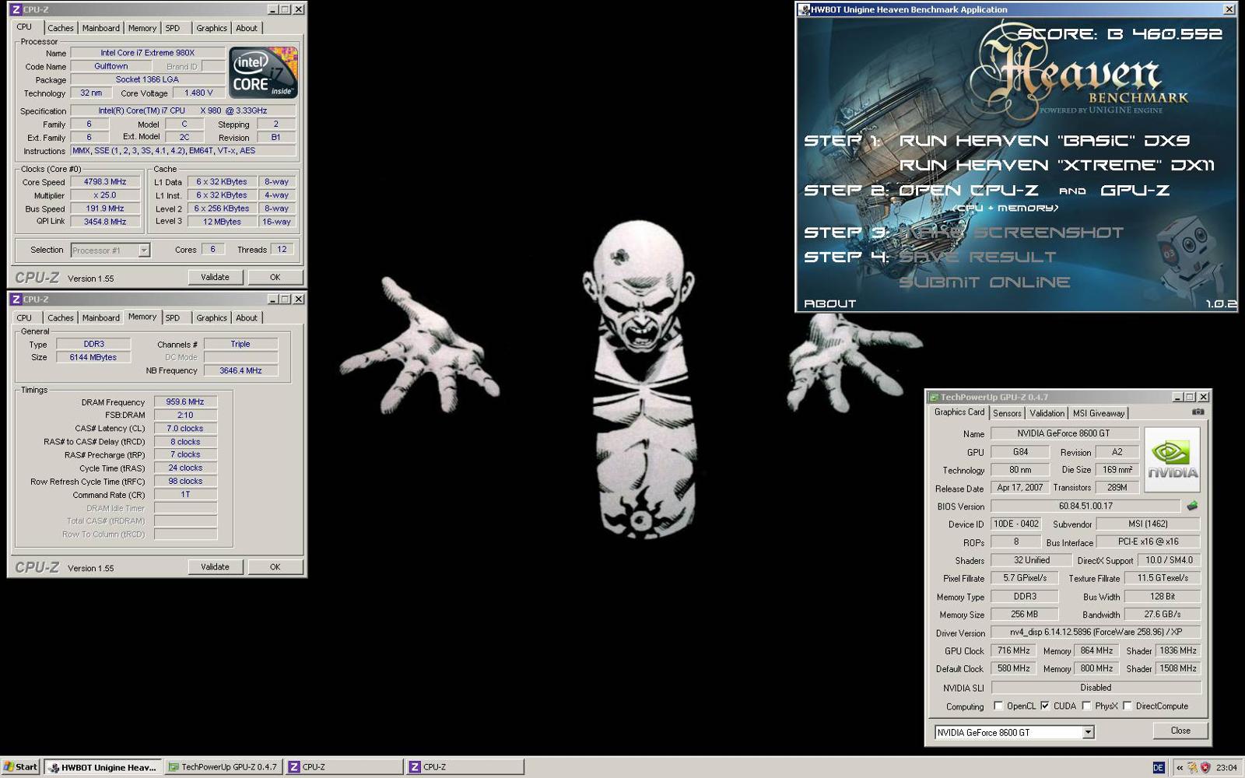1245x778 pixels.
Task: Click the Driver Version field in GPU-Z
Action: point(1096,633)
